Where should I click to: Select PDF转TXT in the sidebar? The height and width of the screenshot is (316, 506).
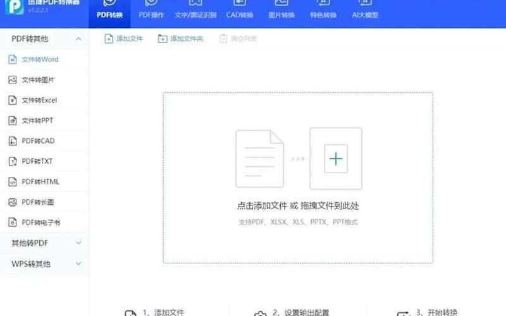point(44,161)
